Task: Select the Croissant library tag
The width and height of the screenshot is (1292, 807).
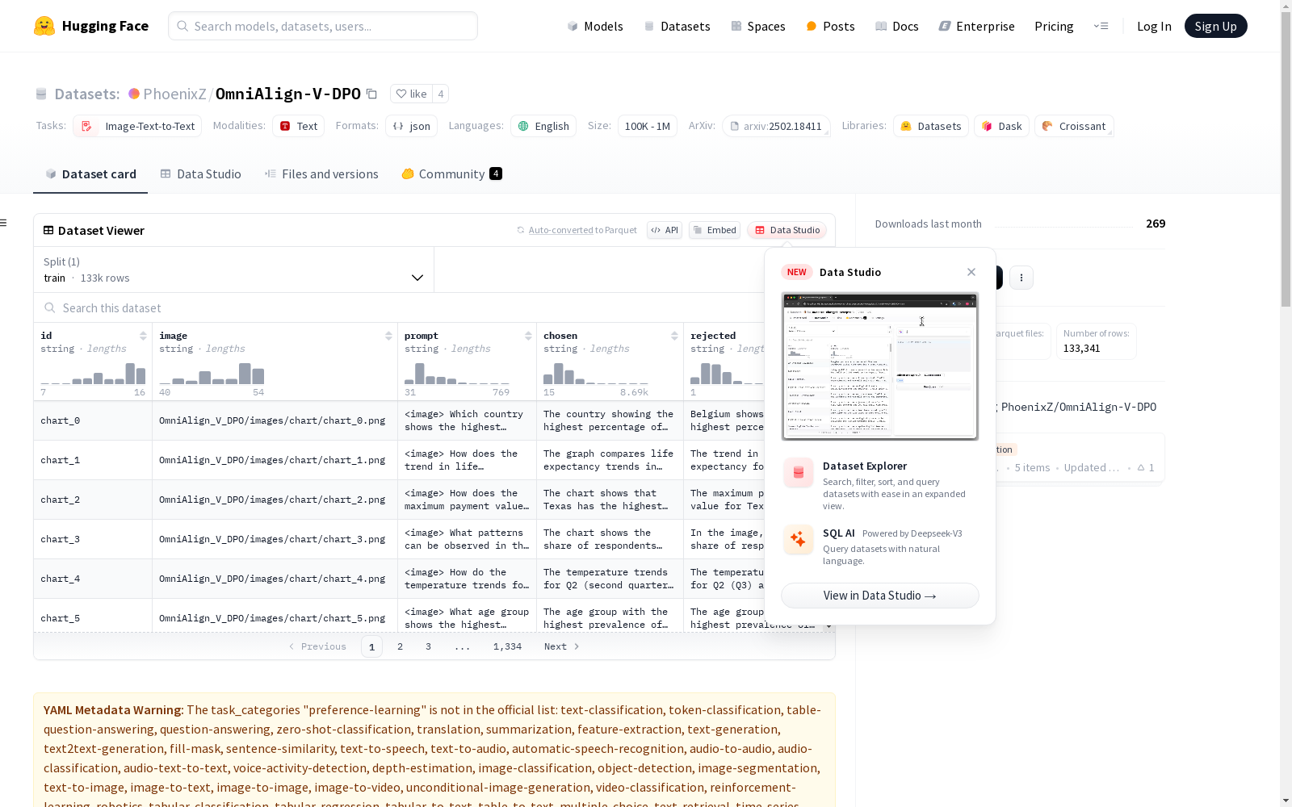Action: point(1074,126)
